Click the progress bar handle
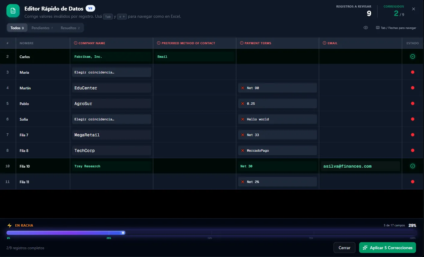The image size is (424, 257). (x=123, y=233)
